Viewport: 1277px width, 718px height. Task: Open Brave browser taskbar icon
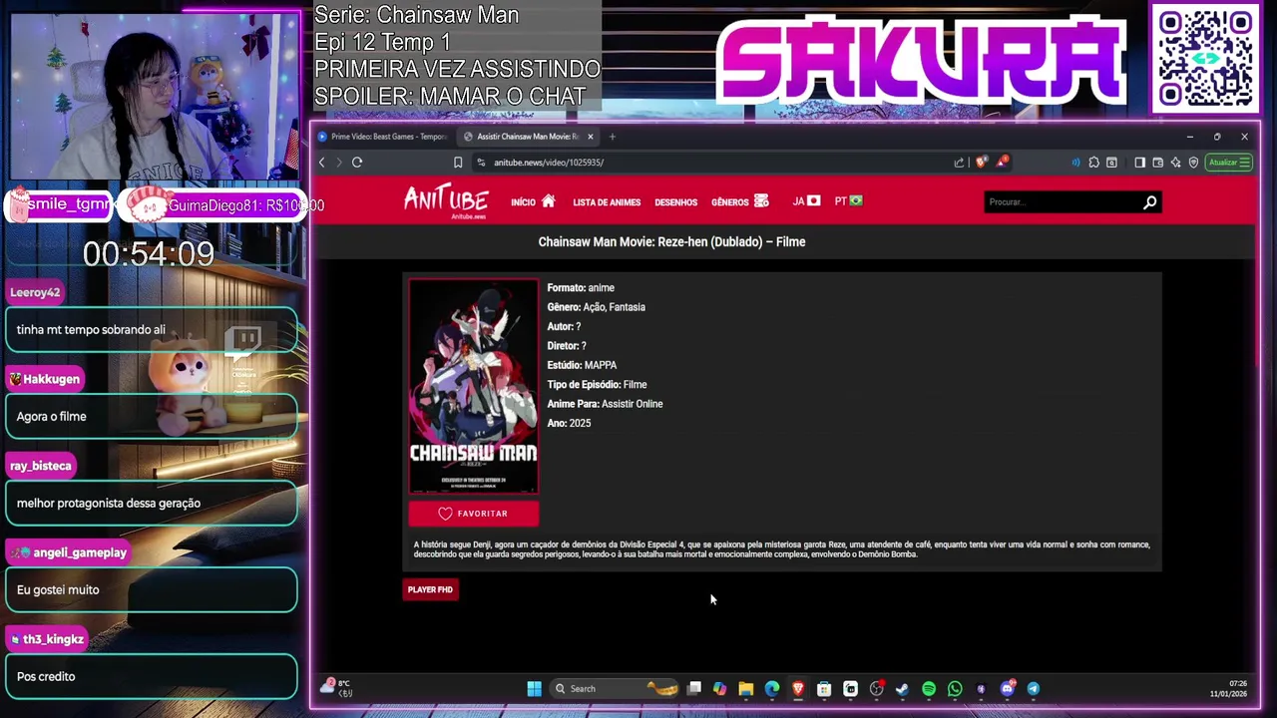point(798,688)
